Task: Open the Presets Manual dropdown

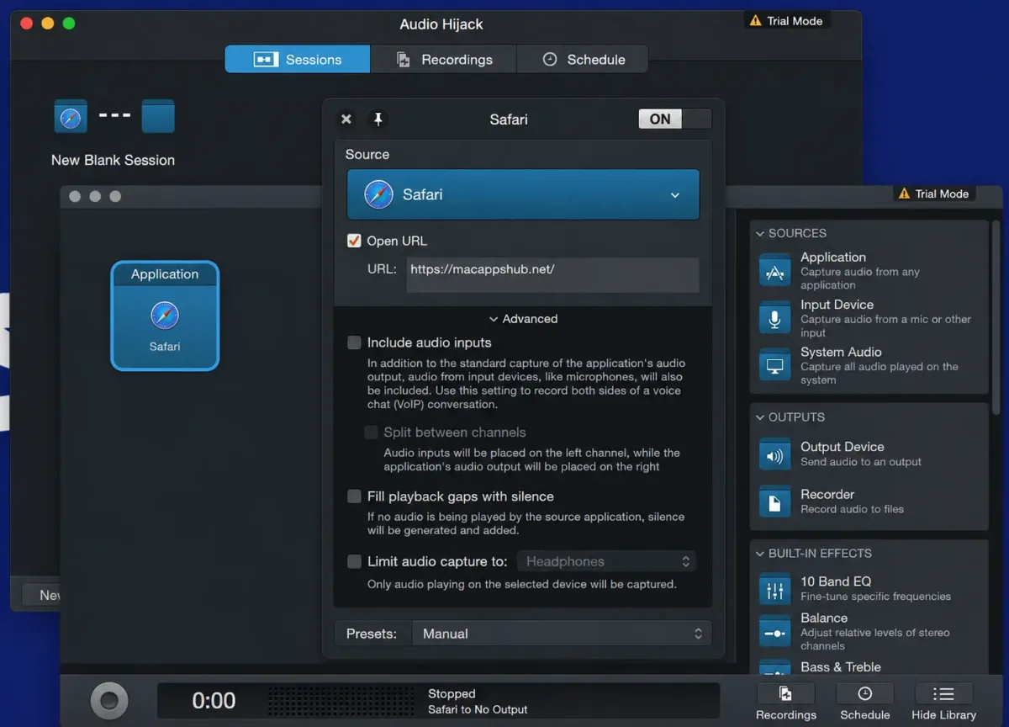Action: pyautogui.click(x=562, y=634)
